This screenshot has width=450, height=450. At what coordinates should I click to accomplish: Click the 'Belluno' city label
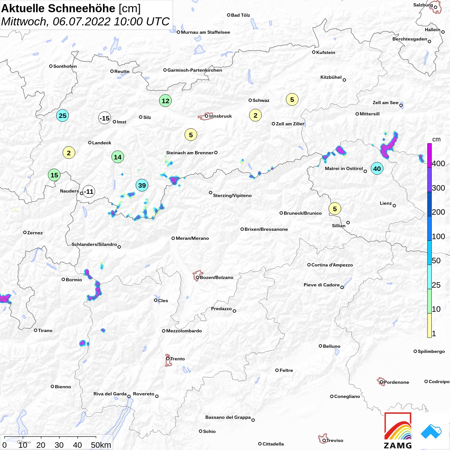pos(332,346)
